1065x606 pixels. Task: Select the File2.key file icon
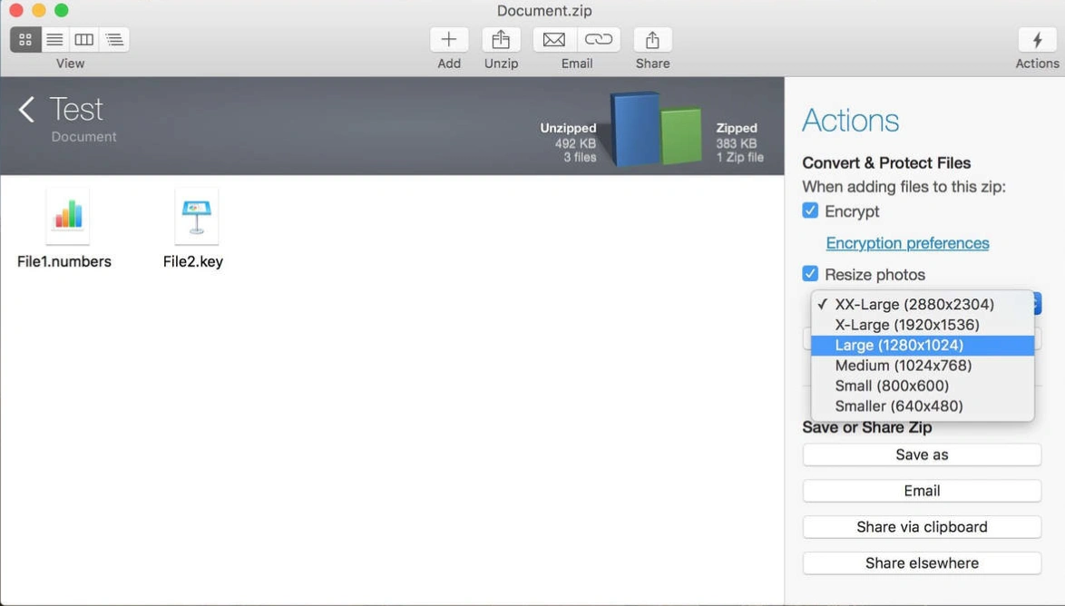[196, 216]
